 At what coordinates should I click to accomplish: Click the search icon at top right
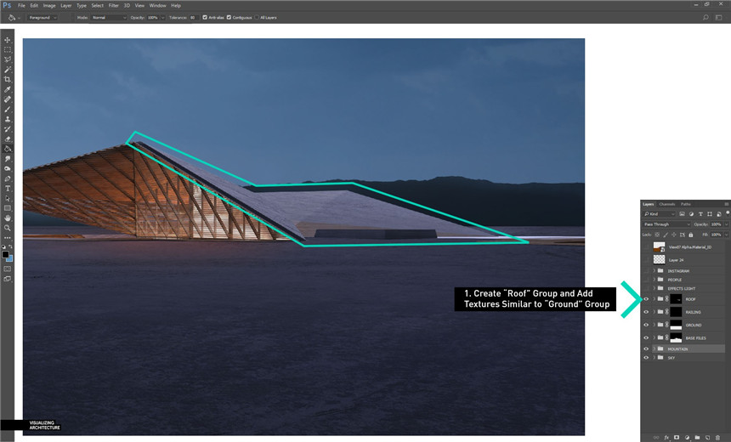point(705,17)
